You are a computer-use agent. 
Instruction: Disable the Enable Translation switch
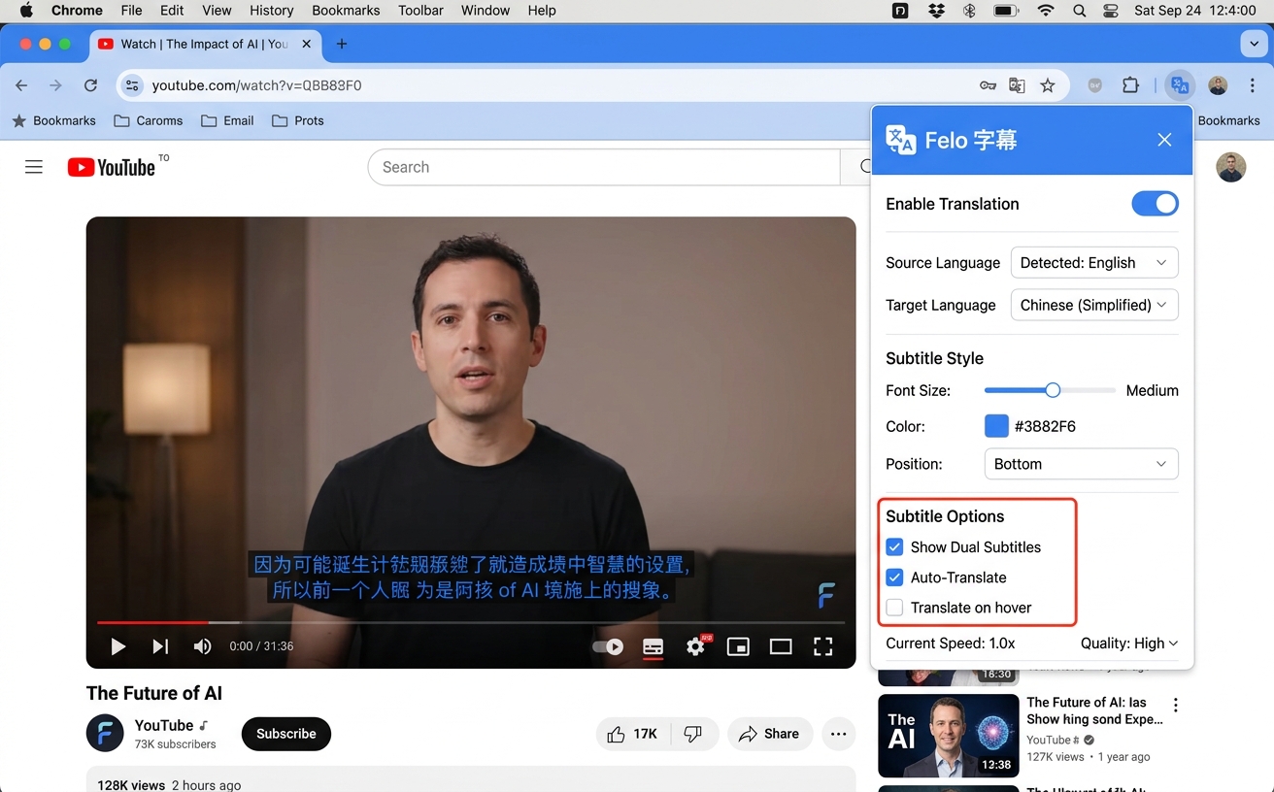pyautogui.click(x=1155, y=204)
